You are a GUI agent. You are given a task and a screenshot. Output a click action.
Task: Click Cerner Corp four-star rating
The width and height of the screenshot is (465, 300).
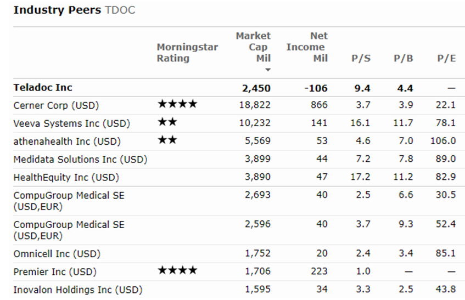177,104
